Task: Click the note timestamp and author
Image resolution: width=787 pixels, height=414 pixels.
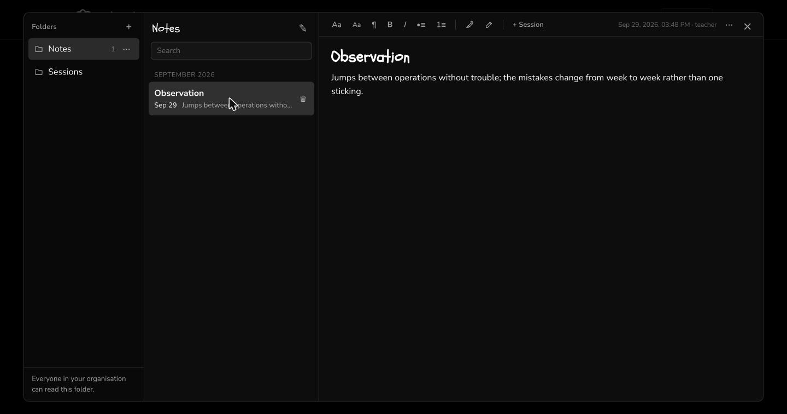Action: click(667, 25)
